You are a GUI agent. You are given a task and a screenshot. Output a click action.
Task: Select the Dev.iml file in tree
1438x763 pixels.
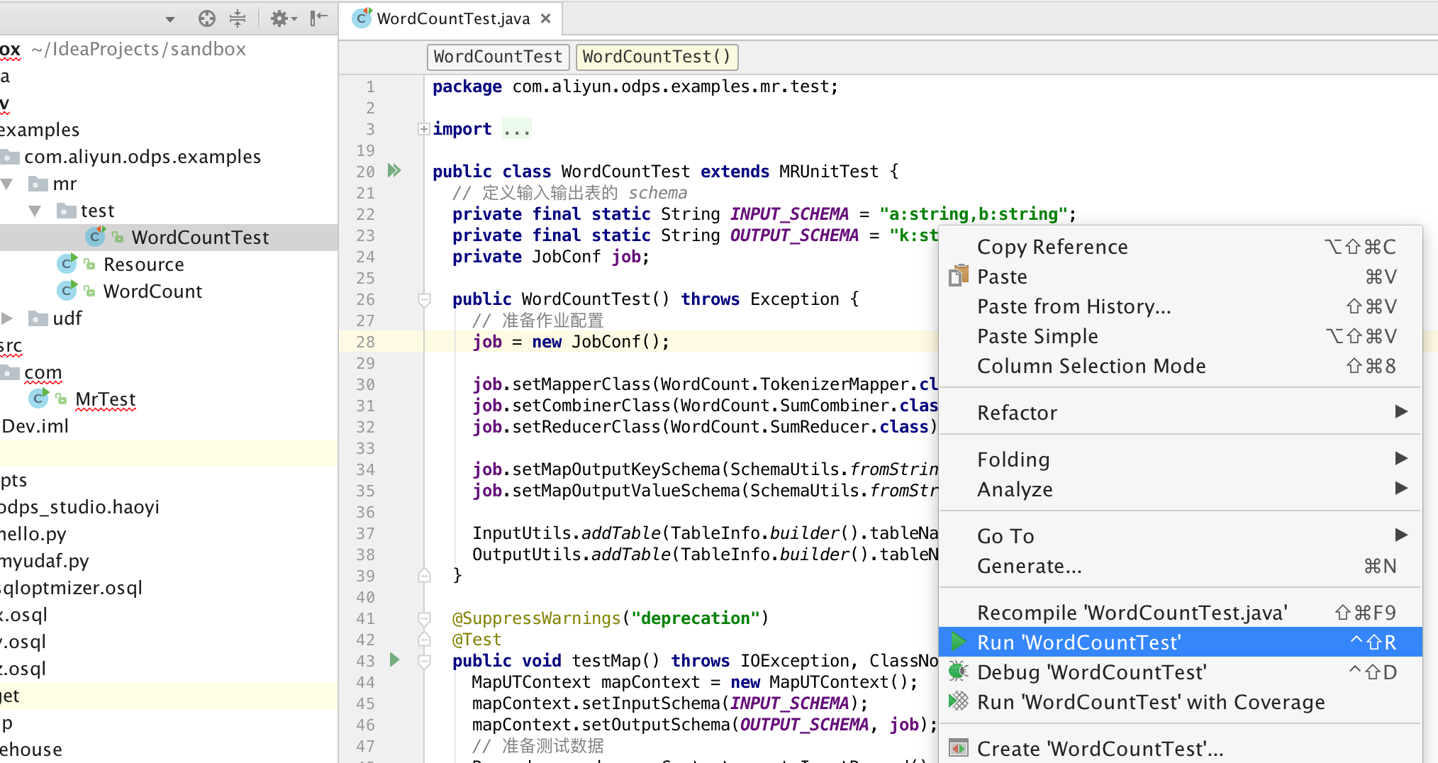tap(35, 426)
